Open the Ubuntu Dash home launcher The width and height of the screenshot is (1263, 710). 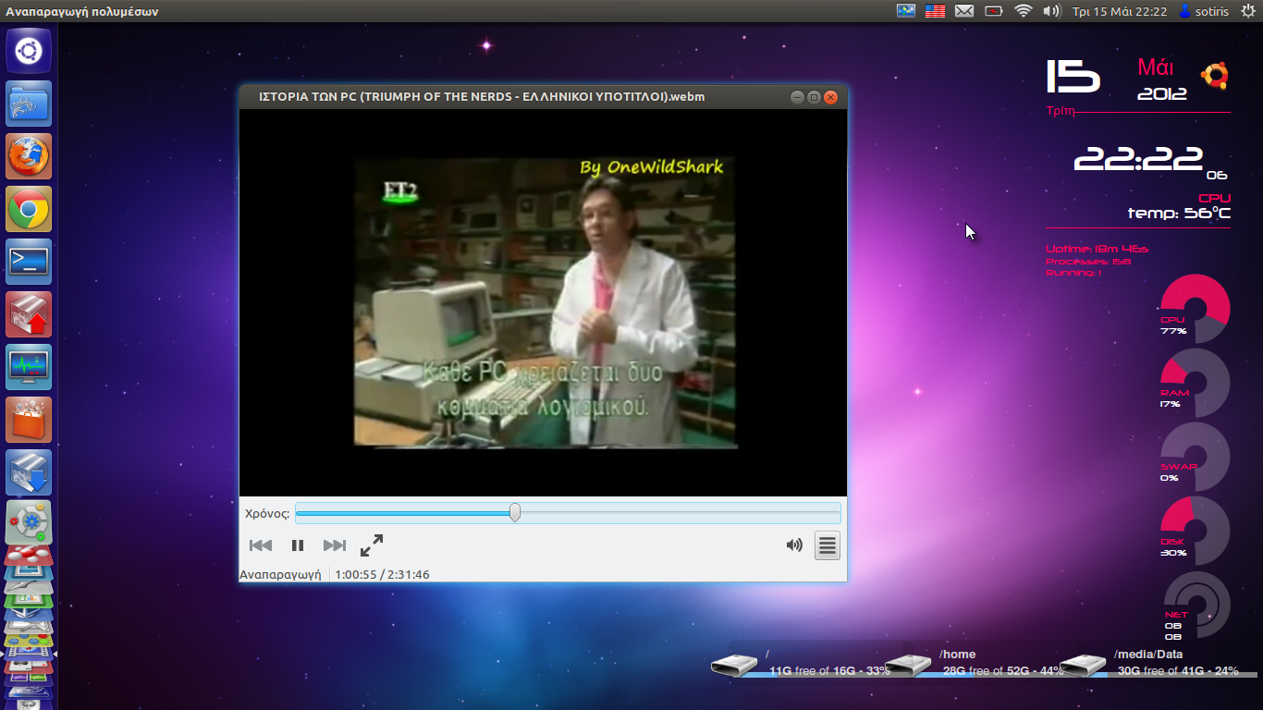tap(29, 51)
